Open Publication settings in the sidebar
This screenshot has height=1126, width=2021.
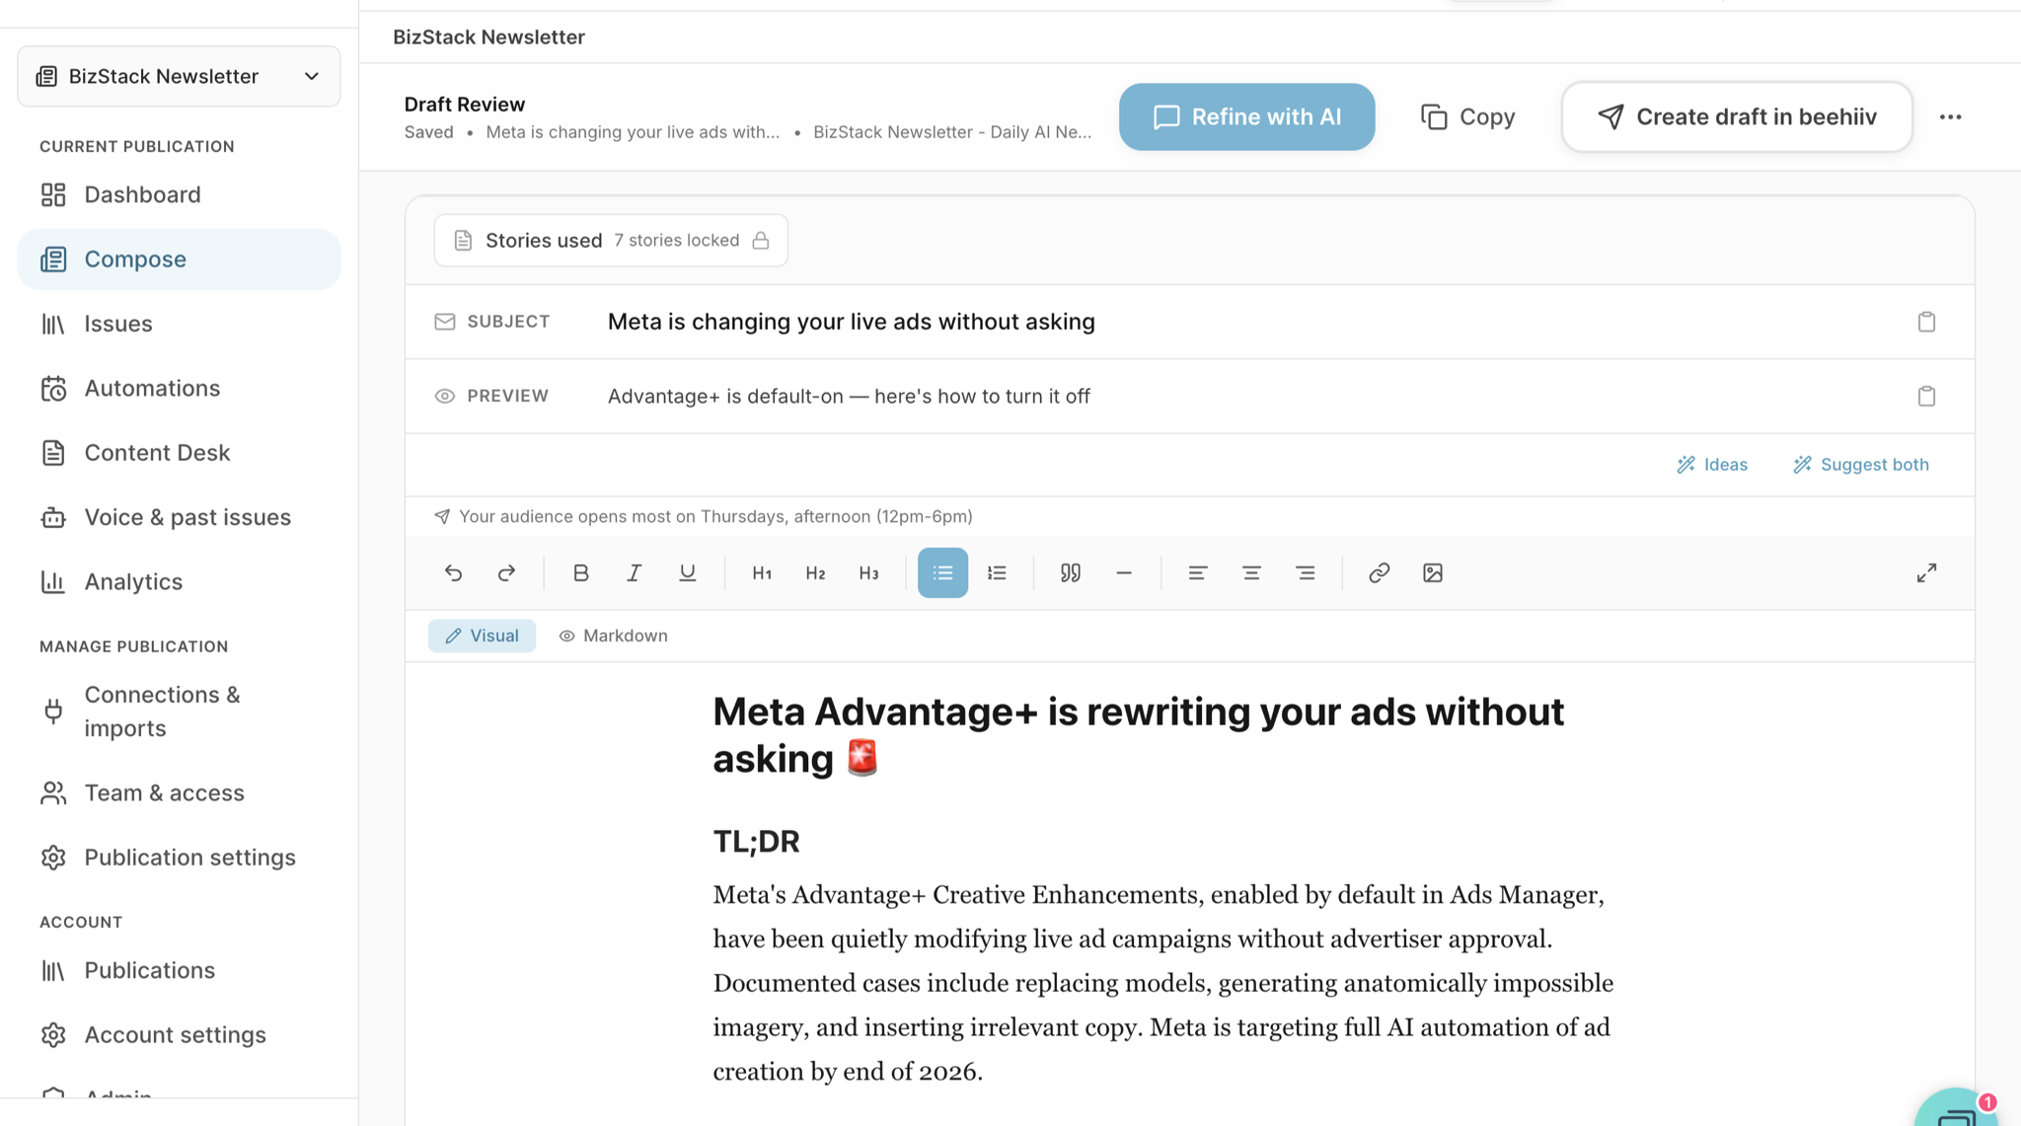click(x=179, y=857)
